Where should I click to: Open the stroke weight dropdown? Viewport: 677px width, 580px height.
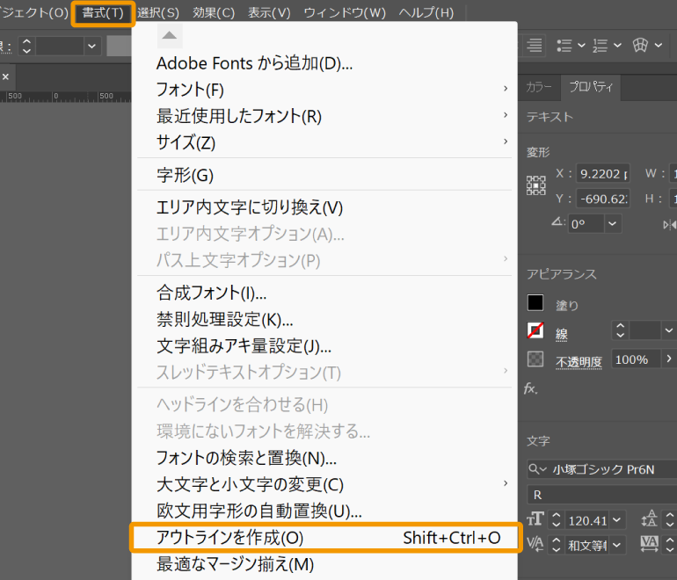668,330
